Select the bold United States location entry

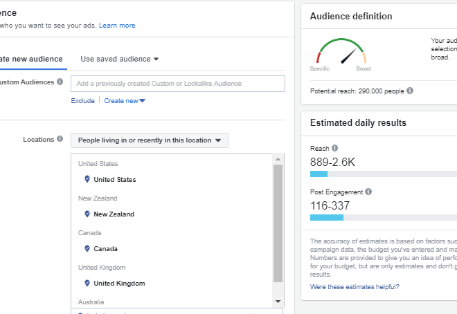[115, 180]
